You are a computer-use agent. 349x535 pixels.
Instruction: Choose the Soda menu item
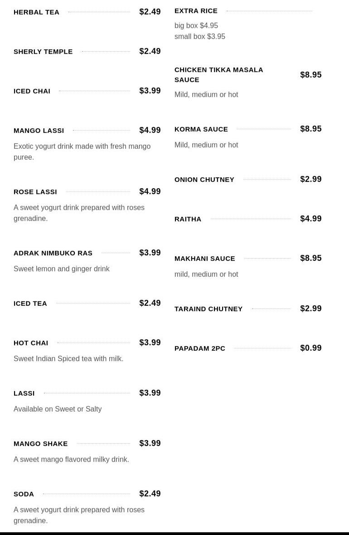click(24, 494)
